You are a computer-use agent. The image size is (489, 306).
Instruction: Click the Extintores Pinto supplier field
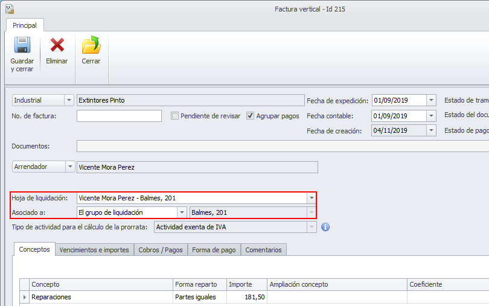[191, 100]
